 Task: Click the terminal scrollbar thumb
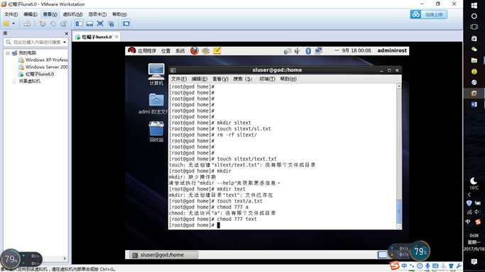[399, 211]
